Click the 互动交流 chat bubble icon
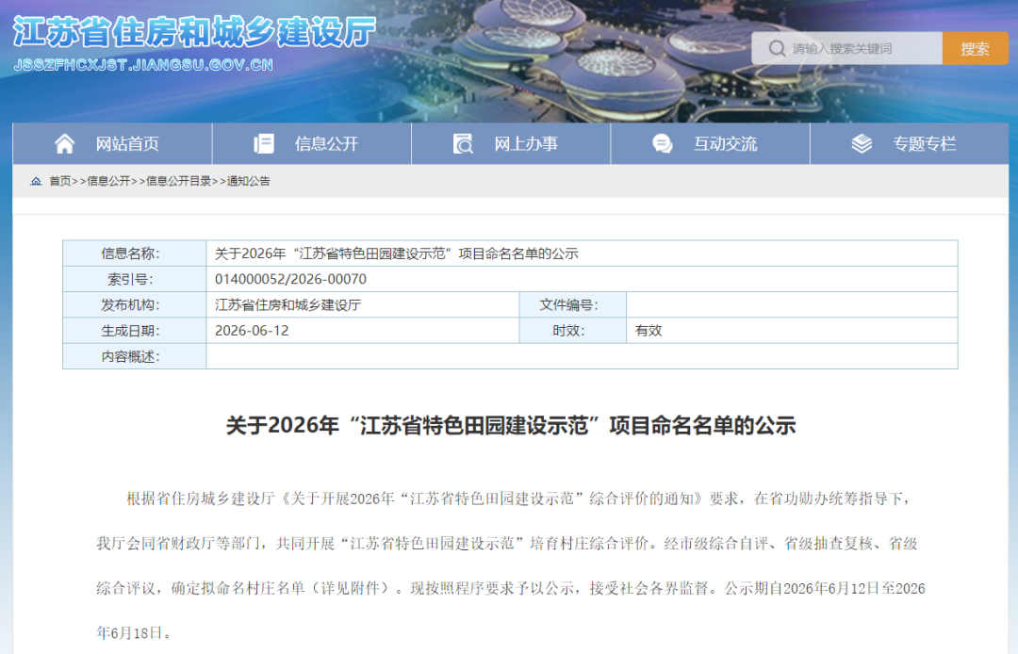The width and height of the screenshot is (1018, 654). coord(663,143)
